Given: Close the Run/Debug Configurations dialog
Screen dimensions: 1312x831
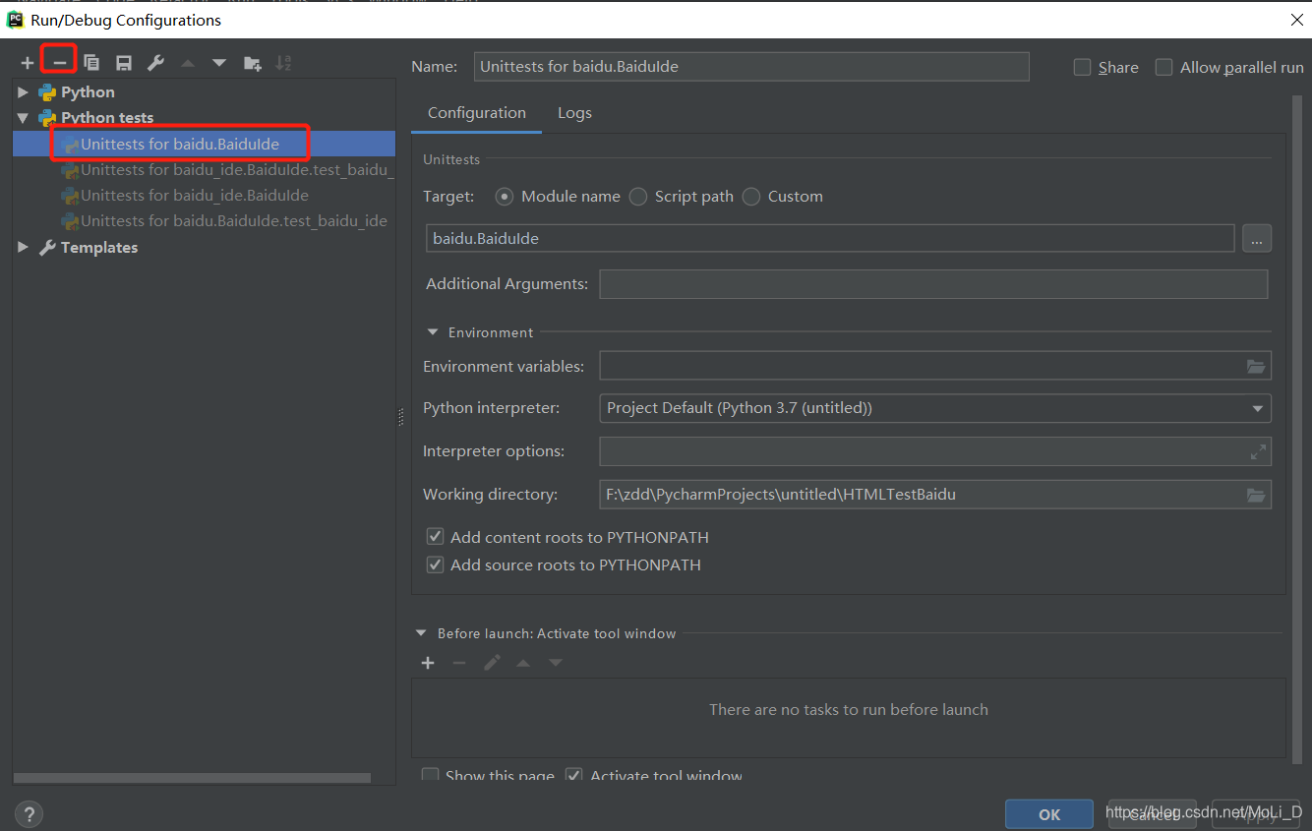Looking at the screenshot, I should point(1296,19).
